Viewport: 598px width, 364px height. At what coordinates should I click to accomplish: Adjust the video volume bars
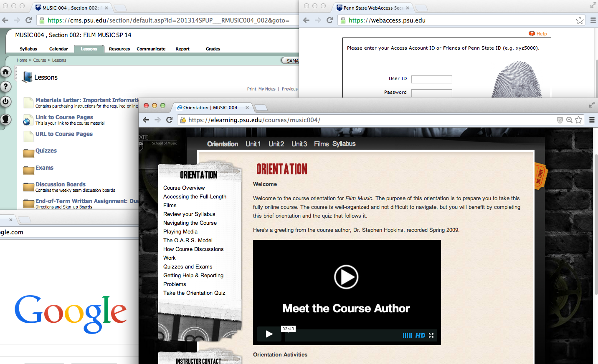tap(407, 335)
